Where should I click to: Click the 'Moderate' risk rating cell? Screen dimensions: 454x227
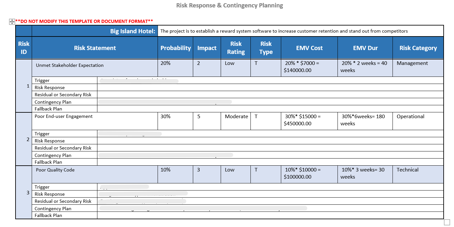(x=236, y=121)
